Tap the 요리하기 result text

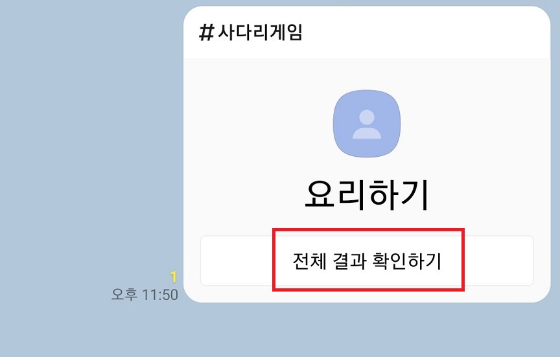pyautogui.click(x=367, y=195)
